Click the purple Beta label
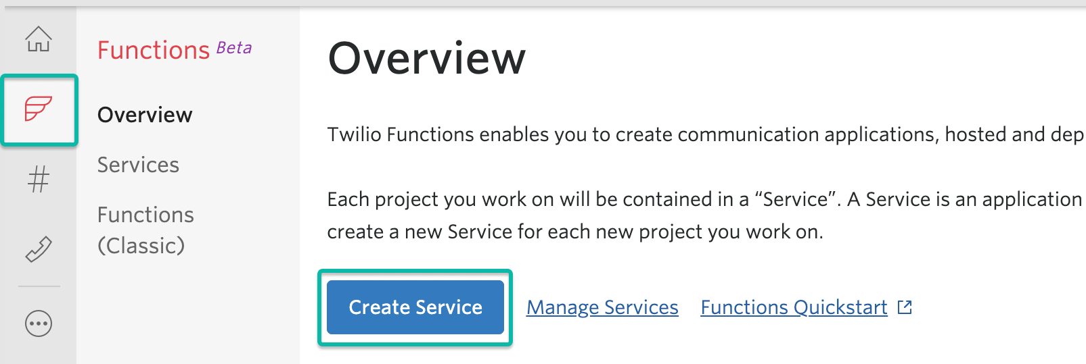The width and height of the screenshot is (1086, 364). click(x=234, y=48)
